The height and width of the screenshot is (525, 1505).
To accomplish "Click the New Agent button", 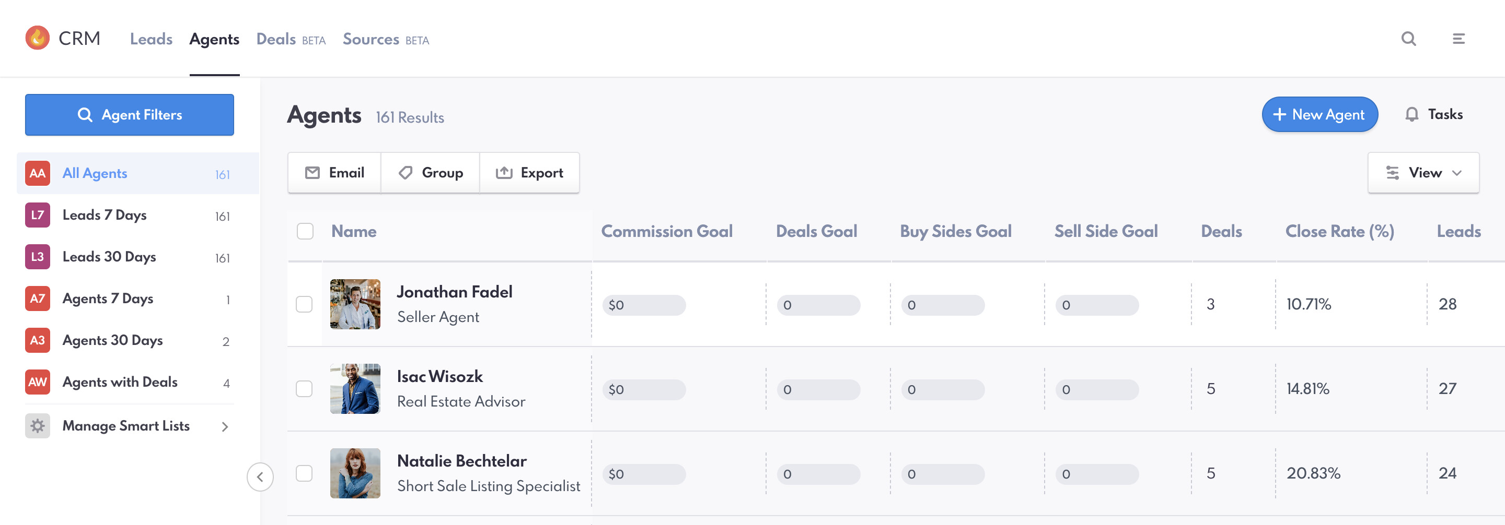I will (1319, 114).
